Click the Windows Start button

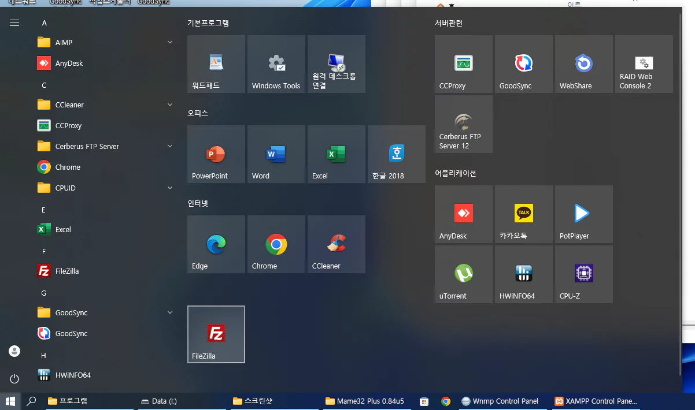pyautogui.click(x=10, y=401)
